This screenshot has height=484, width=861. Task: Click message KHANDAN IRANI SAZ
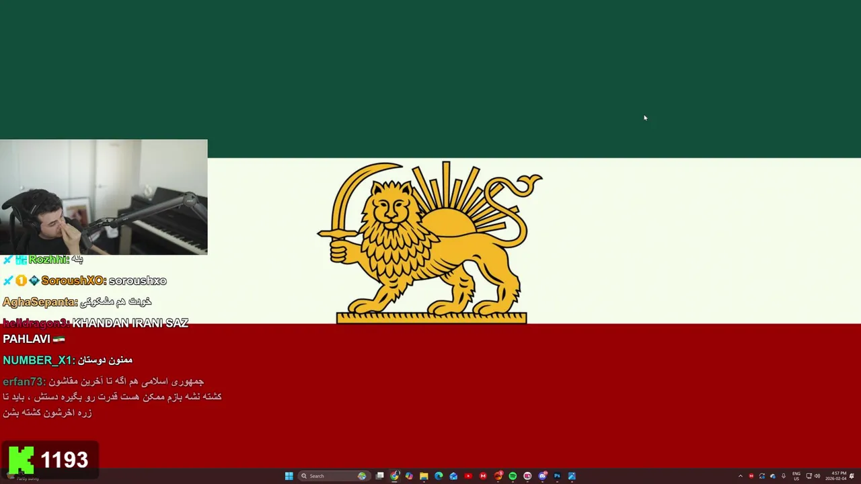[130, 323]
